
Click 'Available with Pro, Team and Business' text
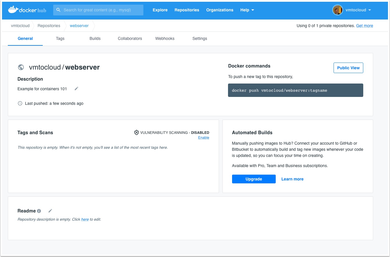[280, 166]
